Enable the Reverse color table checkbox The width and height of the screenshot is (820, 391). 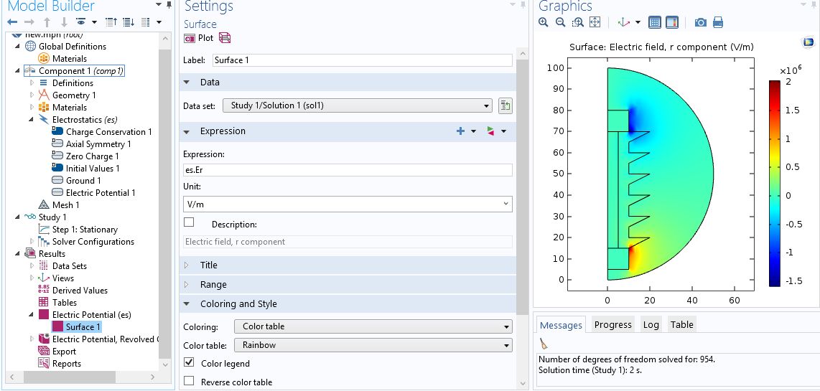(189, 382)
